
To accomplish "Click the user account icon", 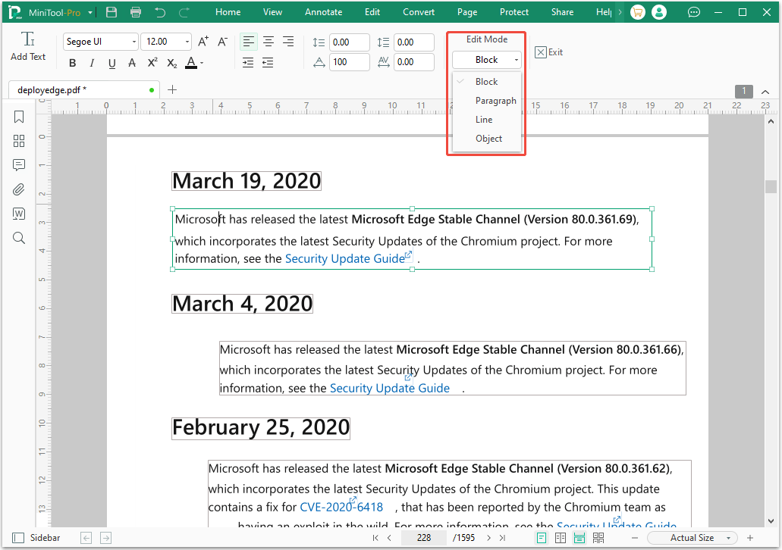I will 659,12.
